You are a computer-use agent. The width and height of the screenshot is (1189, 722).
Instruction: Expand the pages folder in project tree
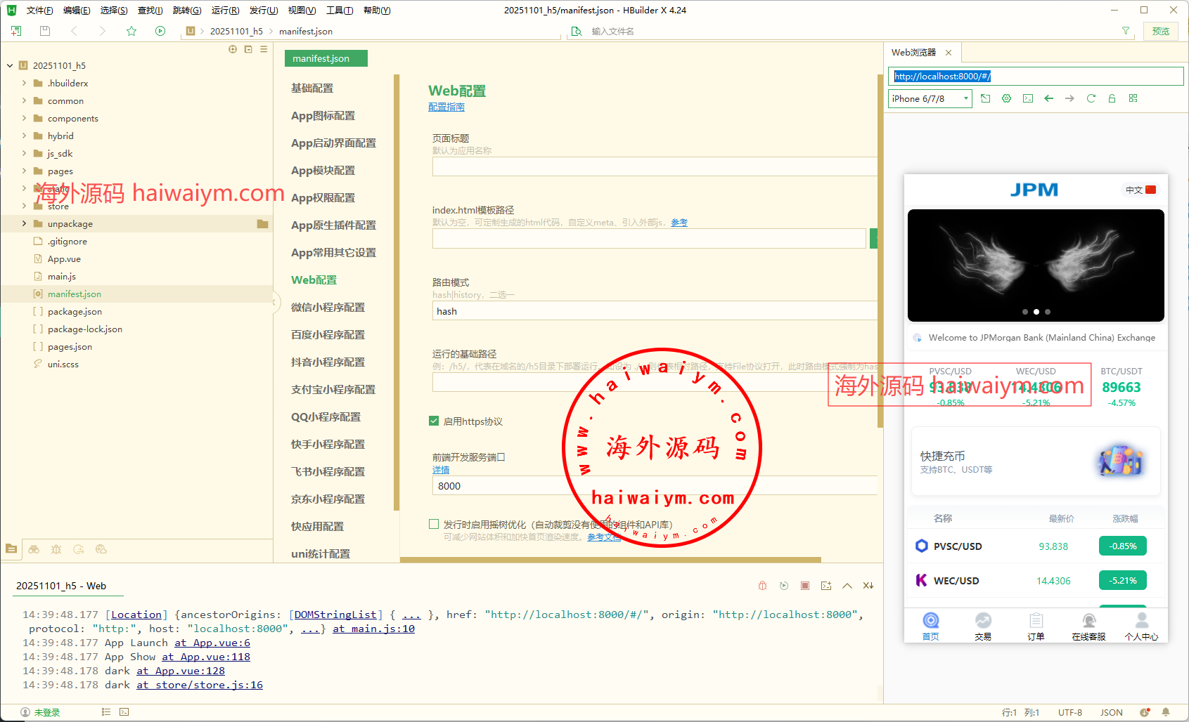click(x=24, y=171)
